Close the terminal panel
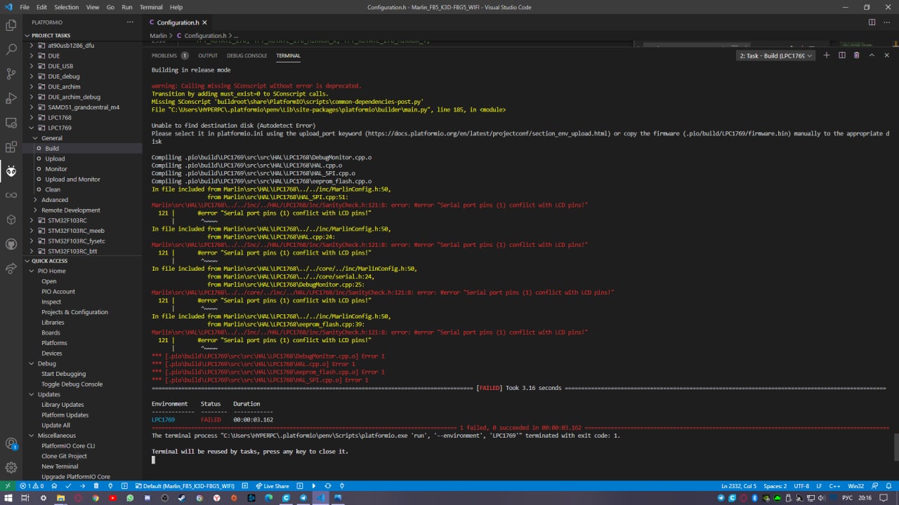The width and height of the screenshot is (899, 505). pyautogui.click(x=887, y=55)
